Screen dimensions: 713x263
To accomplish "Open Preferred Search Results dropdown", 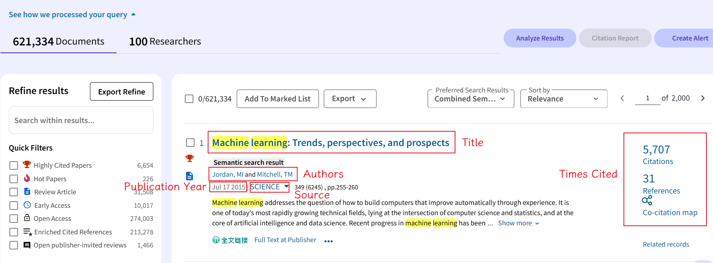I will tap(471, 99).
